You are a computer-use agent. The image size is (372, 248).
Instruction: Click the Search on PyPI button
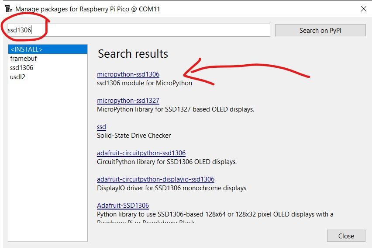320,30
